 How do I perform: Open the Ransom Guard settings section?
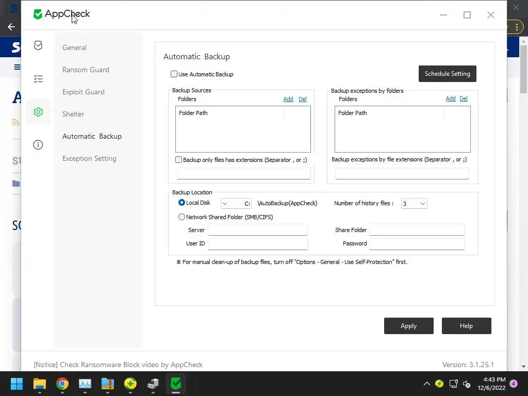tap(86, 70)
